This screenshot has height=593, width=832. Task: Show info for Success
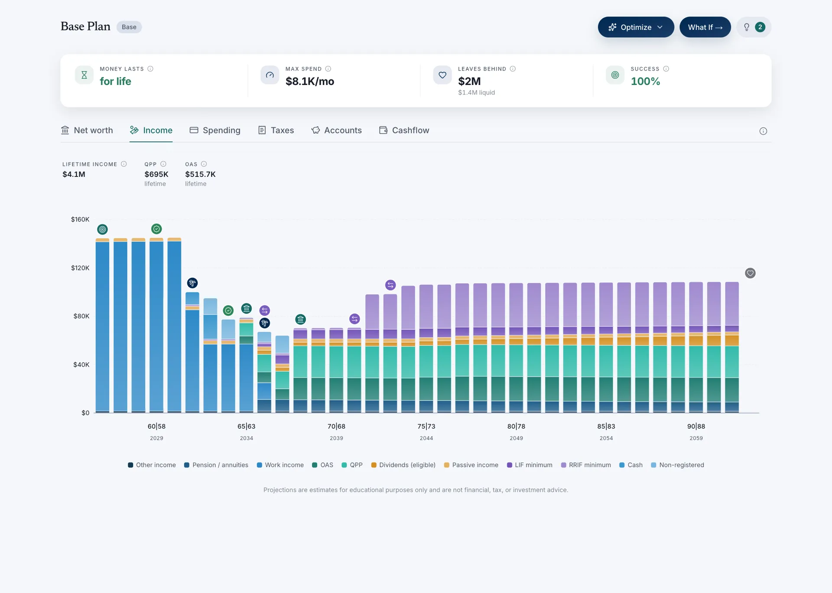[x=666, y=69]
